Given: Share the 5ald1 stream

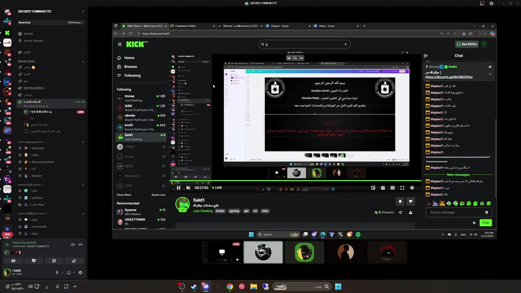Looking at the screenshot, I should [x=400, y=212].
